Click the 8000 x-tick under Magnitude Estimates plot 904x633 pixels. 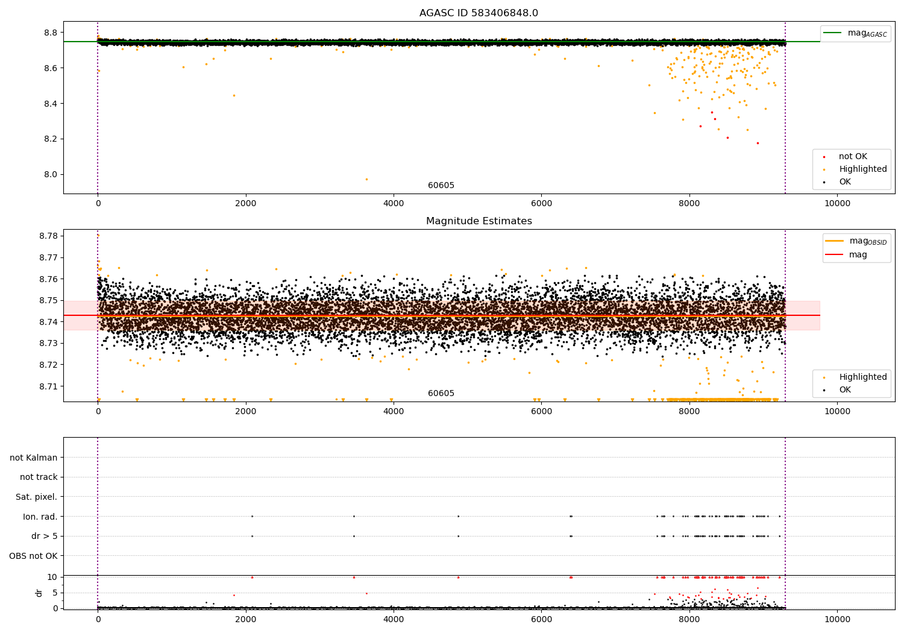click(x=689, y=412)
